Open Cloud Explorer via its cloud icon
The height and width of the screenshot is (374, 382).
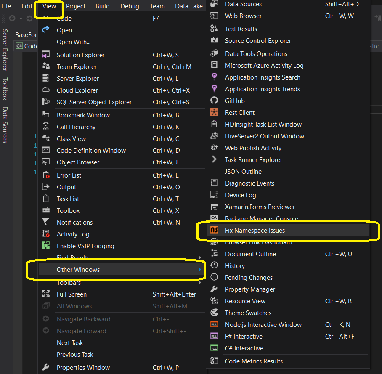[46, 90]
